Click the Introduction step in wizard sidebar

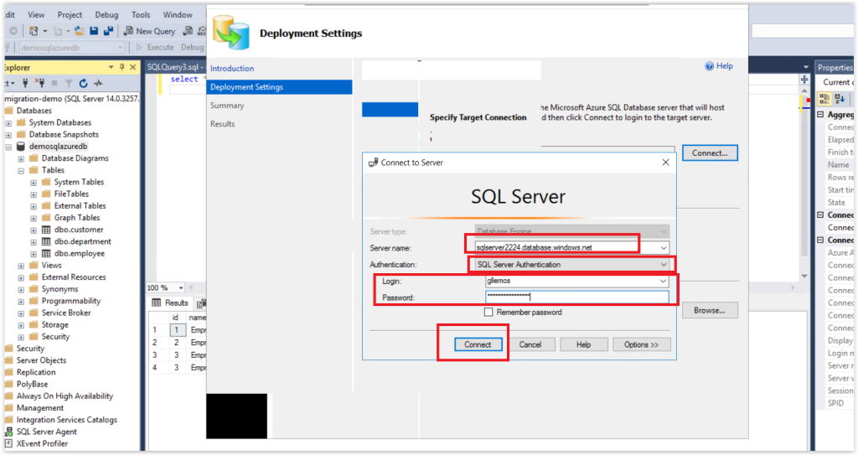pyautogui.click(x=232, y=69)
